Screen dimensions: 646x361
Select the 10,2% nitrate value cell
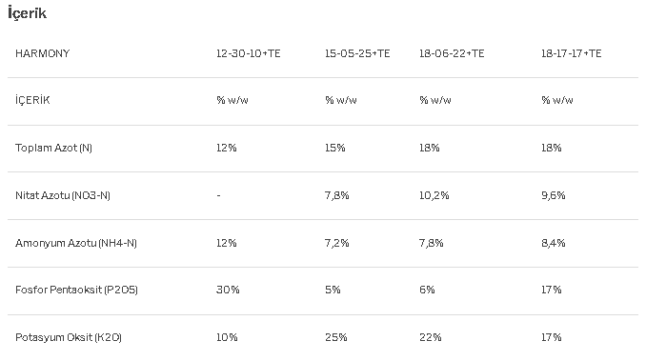[434, 195]
